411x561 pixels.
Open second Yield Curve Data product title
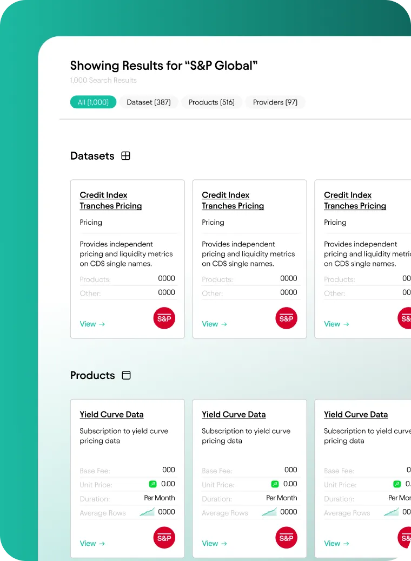point(234,414)
